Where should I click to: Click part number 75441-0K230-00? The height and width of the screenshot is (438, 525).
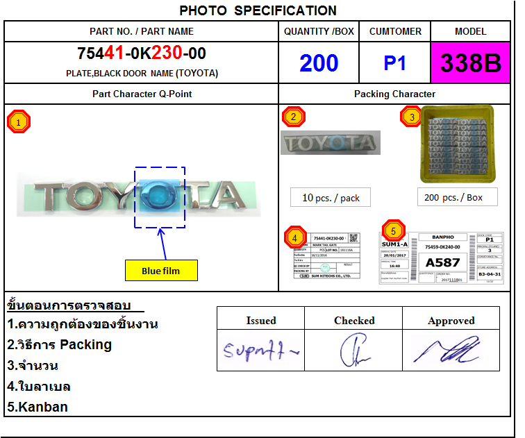point(141,53)
